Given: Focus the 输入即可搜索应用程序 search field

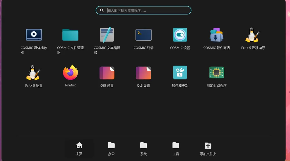Looking at the screenshot, I should click(144, 10).
